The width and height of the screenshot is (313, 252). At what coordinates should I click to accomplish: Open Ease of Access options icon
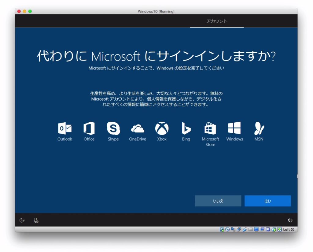point(22,220)
